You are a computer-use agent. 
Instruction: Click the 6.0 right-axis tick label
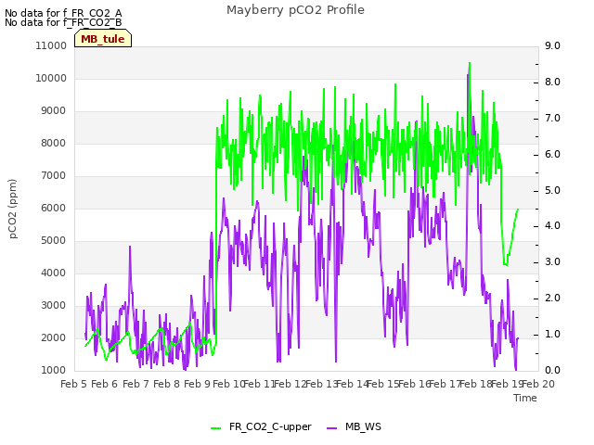coord(552,155)
